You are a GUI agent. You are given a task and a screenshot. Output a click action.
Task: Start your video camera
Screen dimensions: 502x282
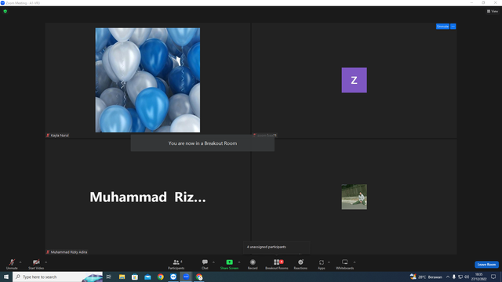(x=36, y=264)
